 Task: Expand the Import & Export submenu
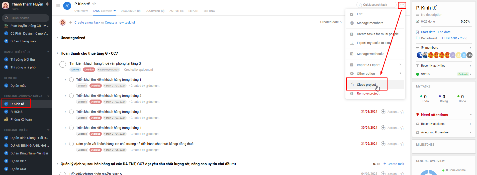375,65
